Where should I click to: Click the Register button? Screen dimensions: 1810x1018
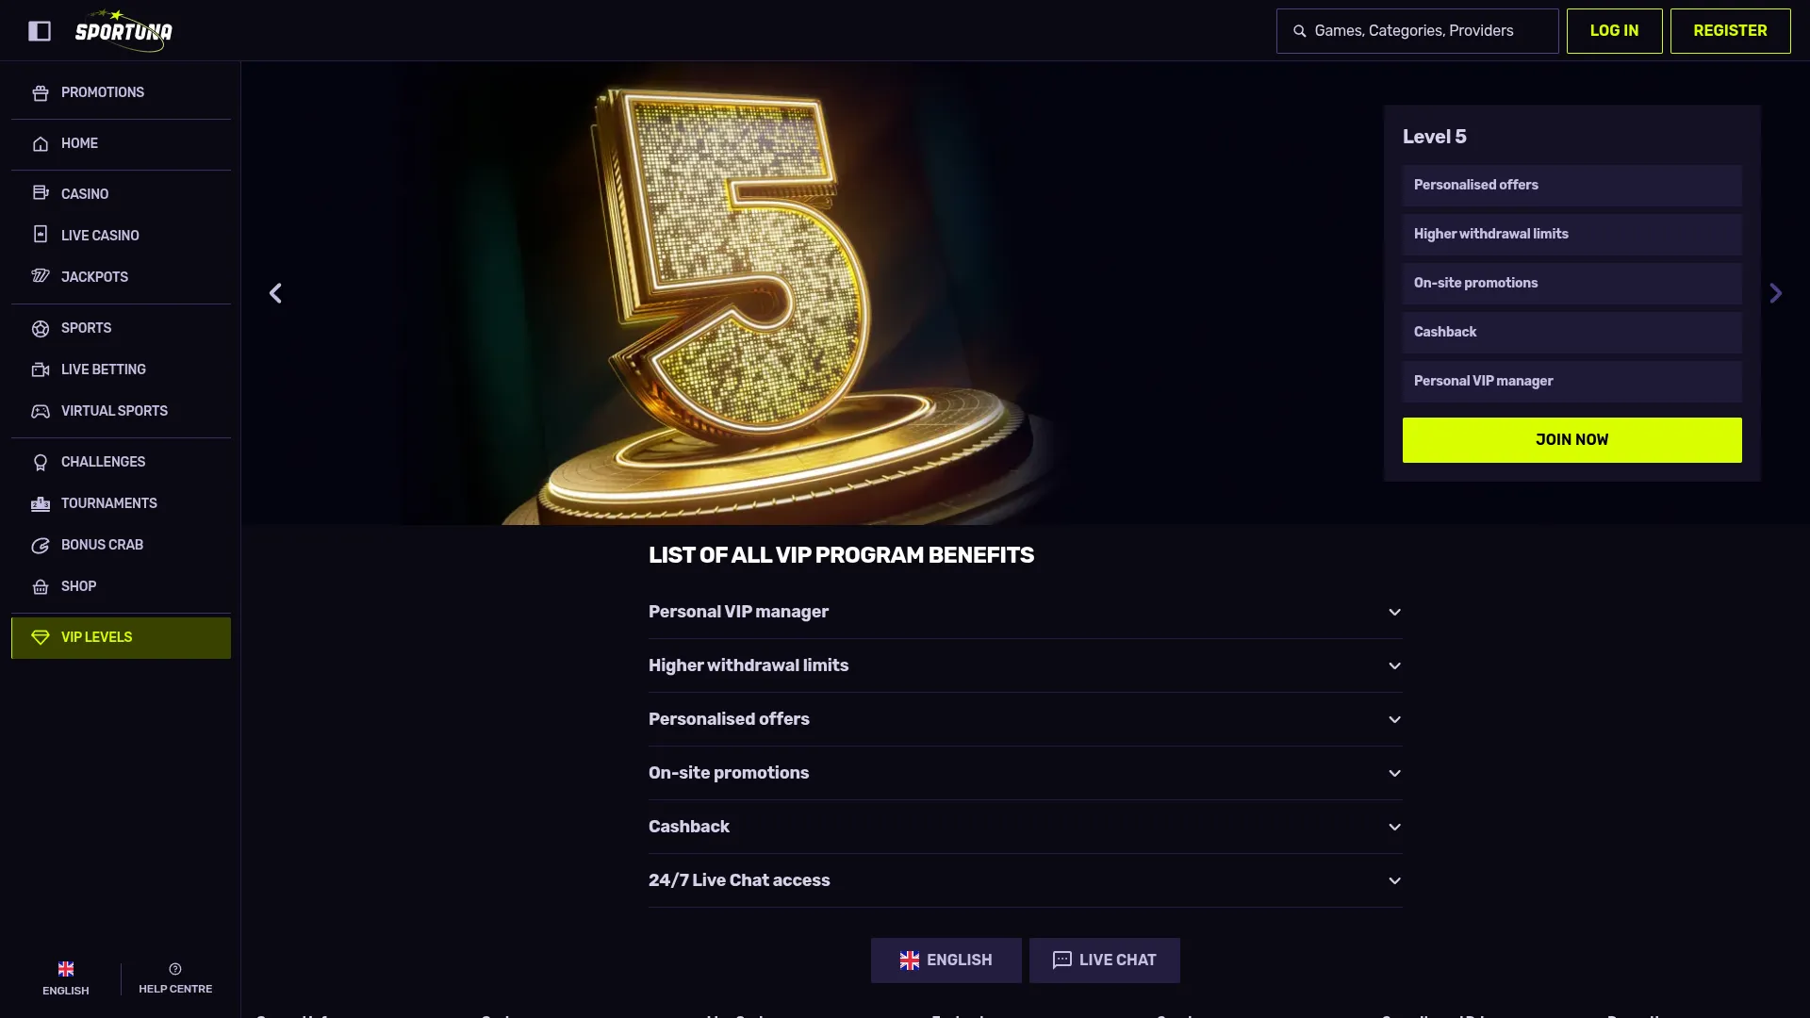pos(1730,31)
